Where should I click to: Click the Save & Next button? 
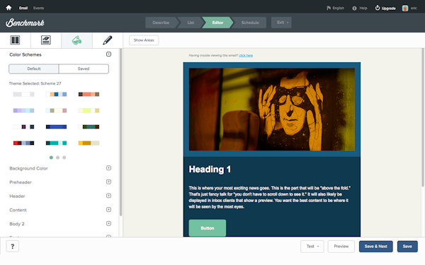click(375, 247)
